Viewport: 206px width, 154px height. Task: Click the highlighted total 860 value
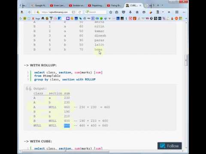(x=67, y=125)
